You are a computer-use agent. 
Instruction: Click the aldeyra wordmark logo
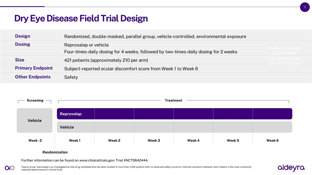coord(291,168)
